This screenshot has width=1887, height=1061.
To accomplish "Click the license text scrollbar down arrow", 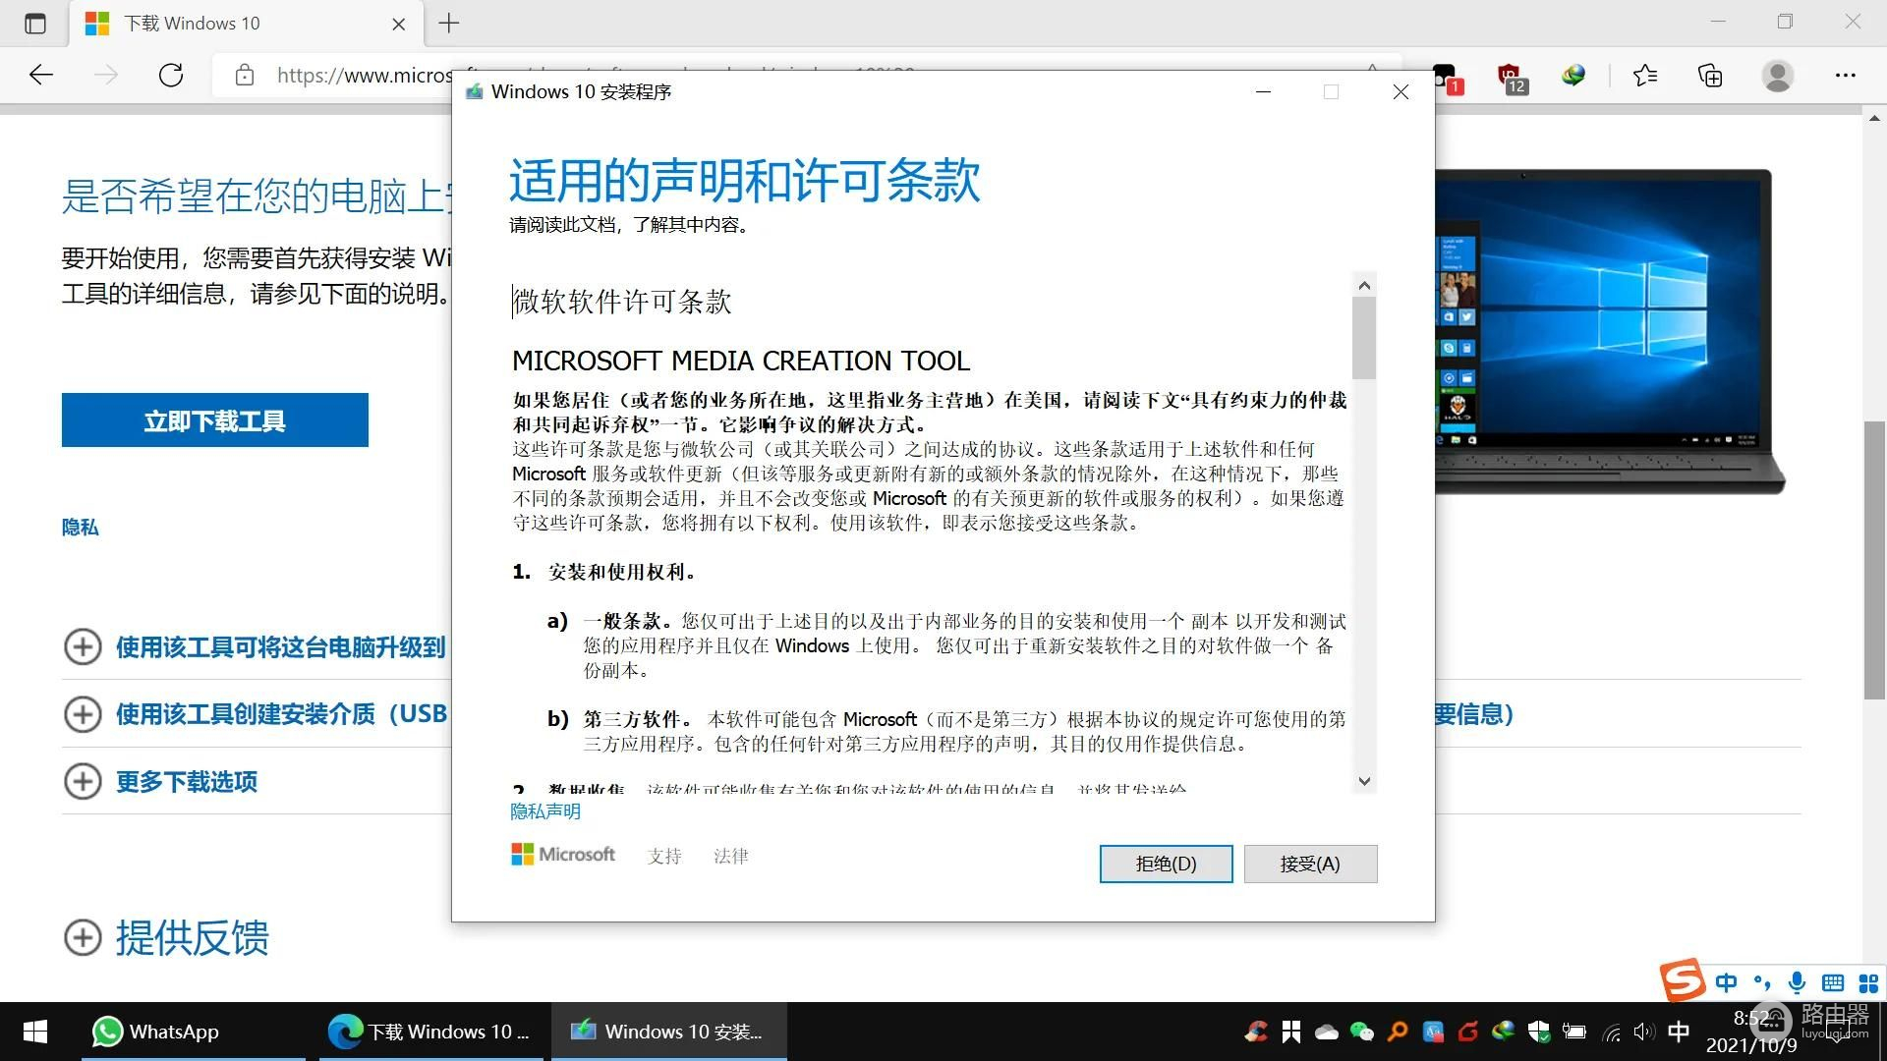I will click(x=1364, y=782).
